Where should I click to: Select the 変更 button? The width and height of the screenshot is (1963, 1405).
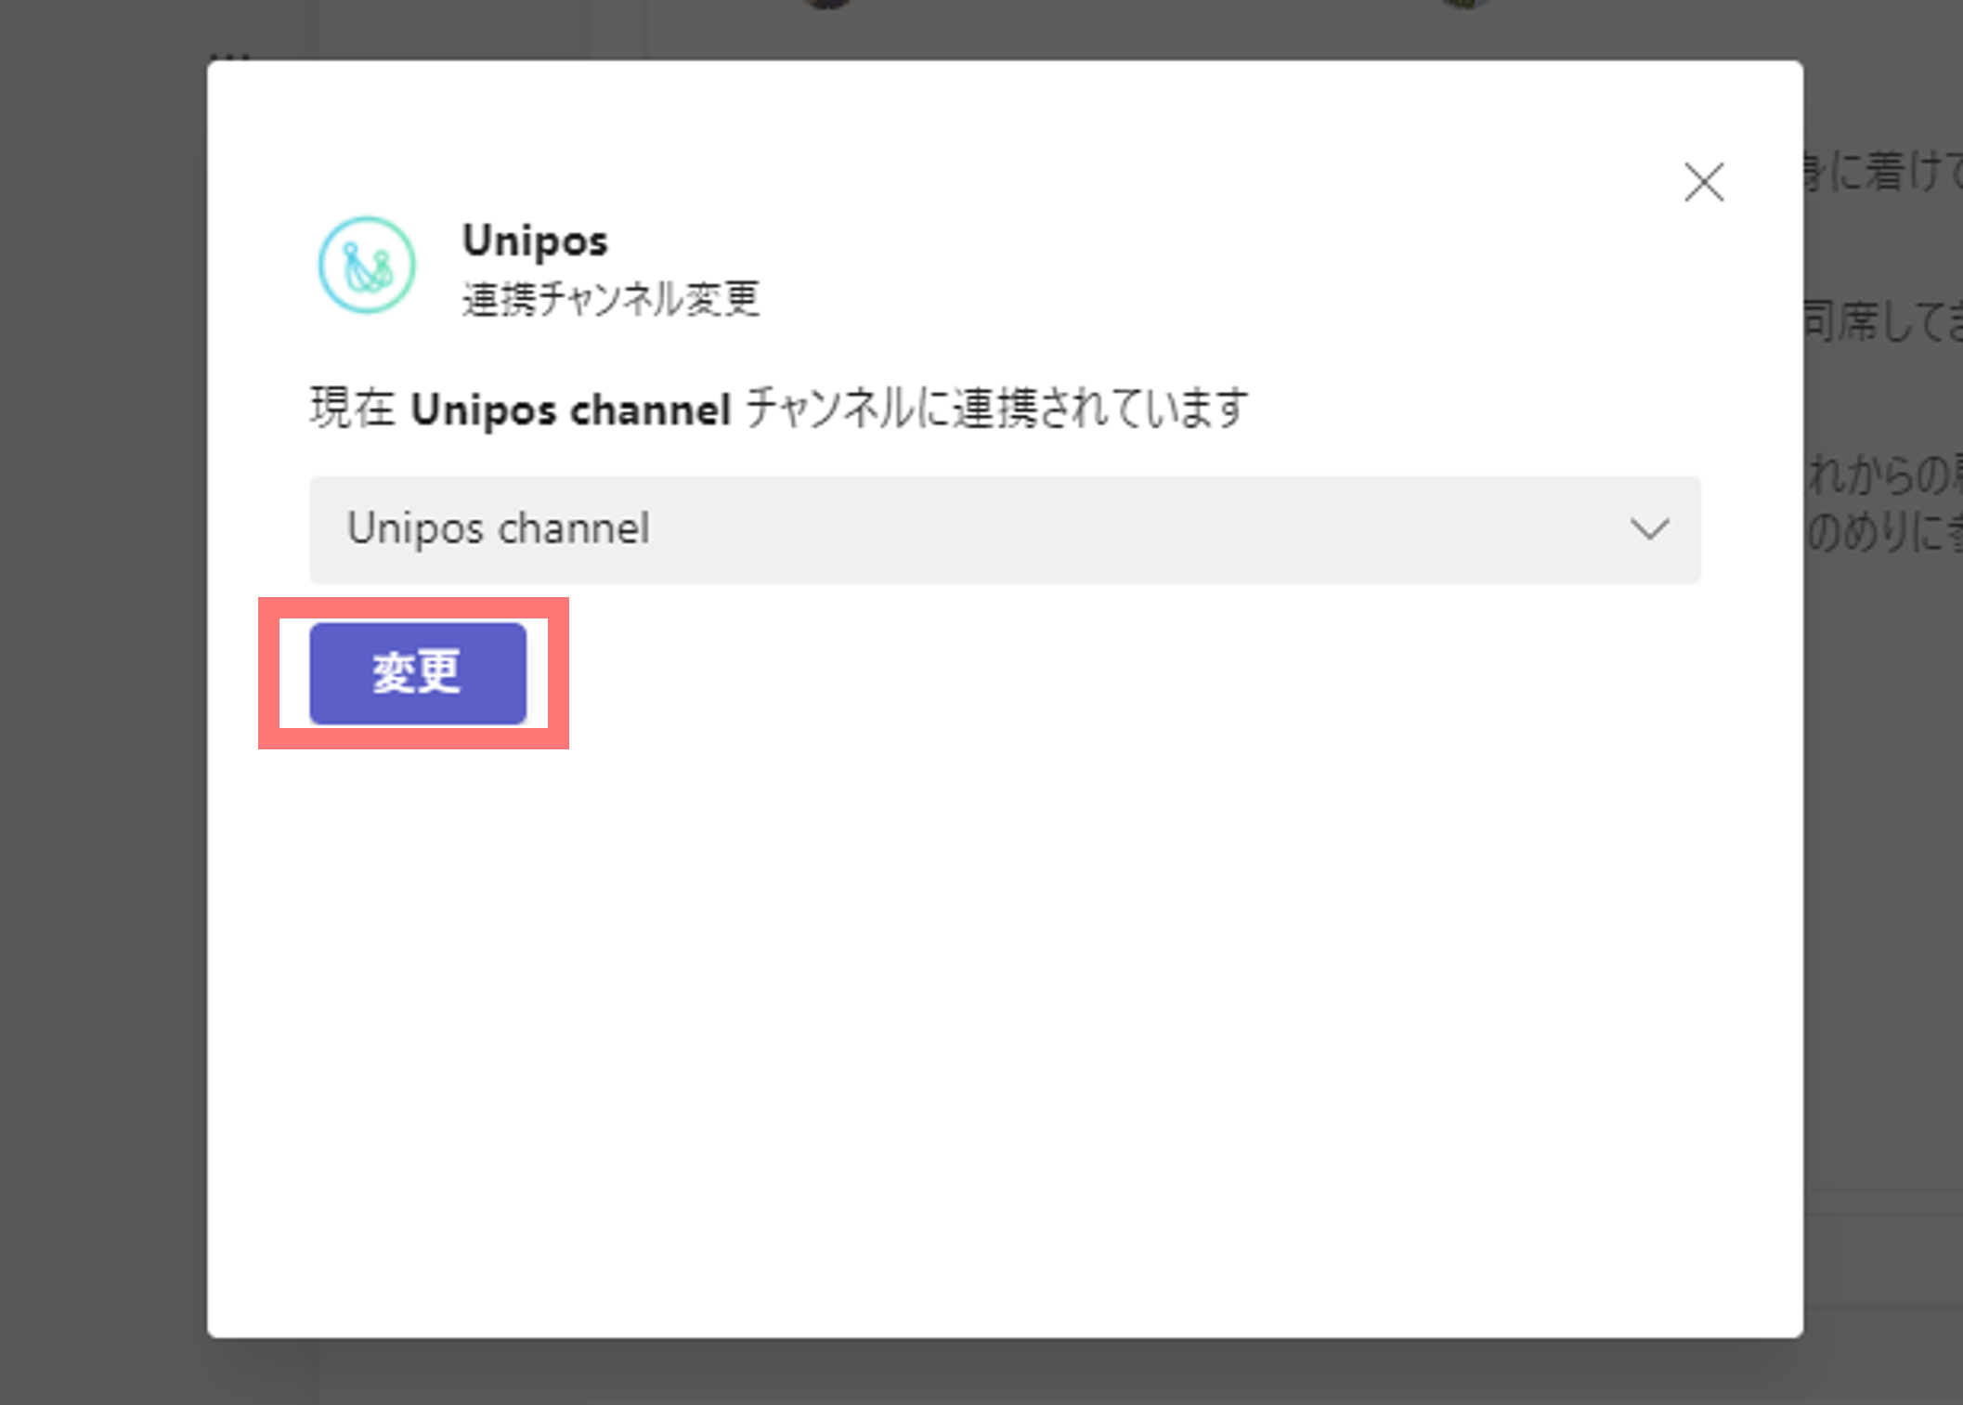(416, 674)
